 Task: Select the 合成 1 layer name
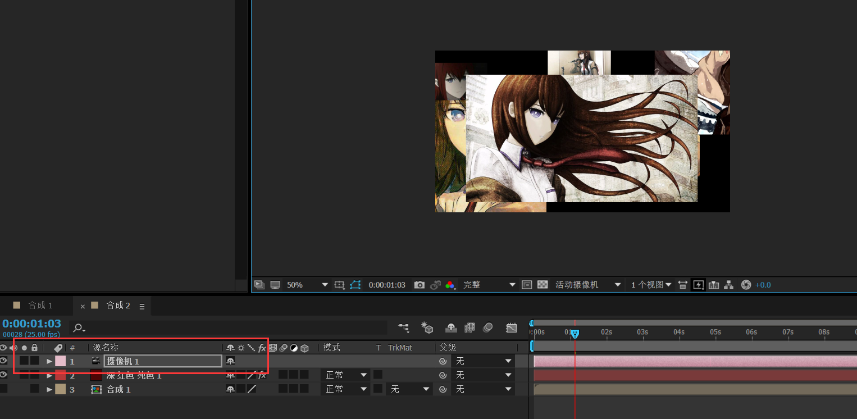tap(118, 389)
